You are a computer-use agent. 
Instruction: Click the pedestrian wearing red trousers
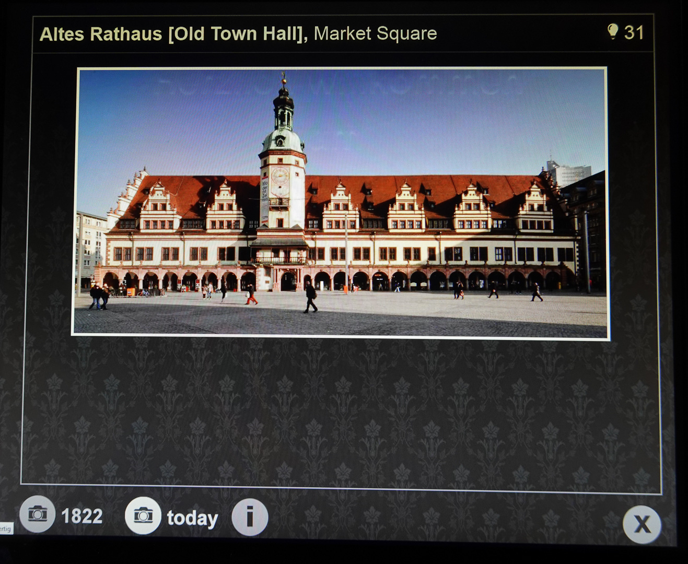click(251, 295)
